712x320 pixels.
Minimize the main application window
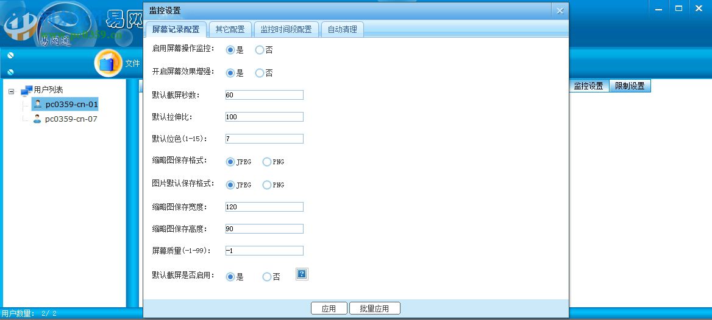click(x=658, y=8)
